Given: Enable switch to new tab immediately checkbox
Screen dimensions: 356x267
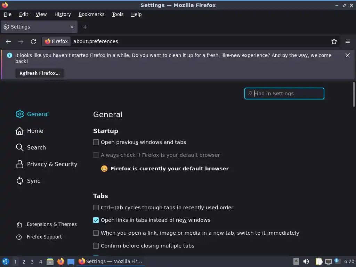Looking at the screenshot, I should 96,233.
